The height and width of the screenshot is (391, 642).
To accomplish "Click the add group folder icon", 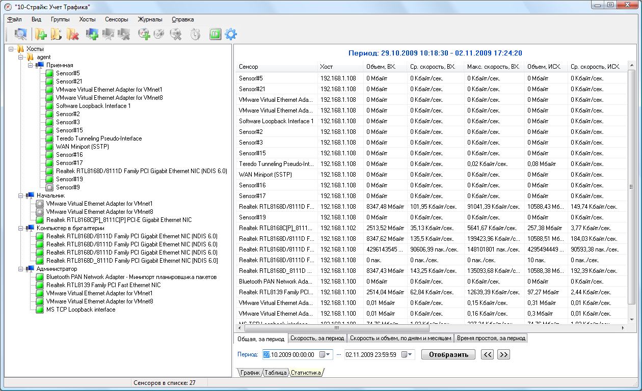I will tap(41, 35).
